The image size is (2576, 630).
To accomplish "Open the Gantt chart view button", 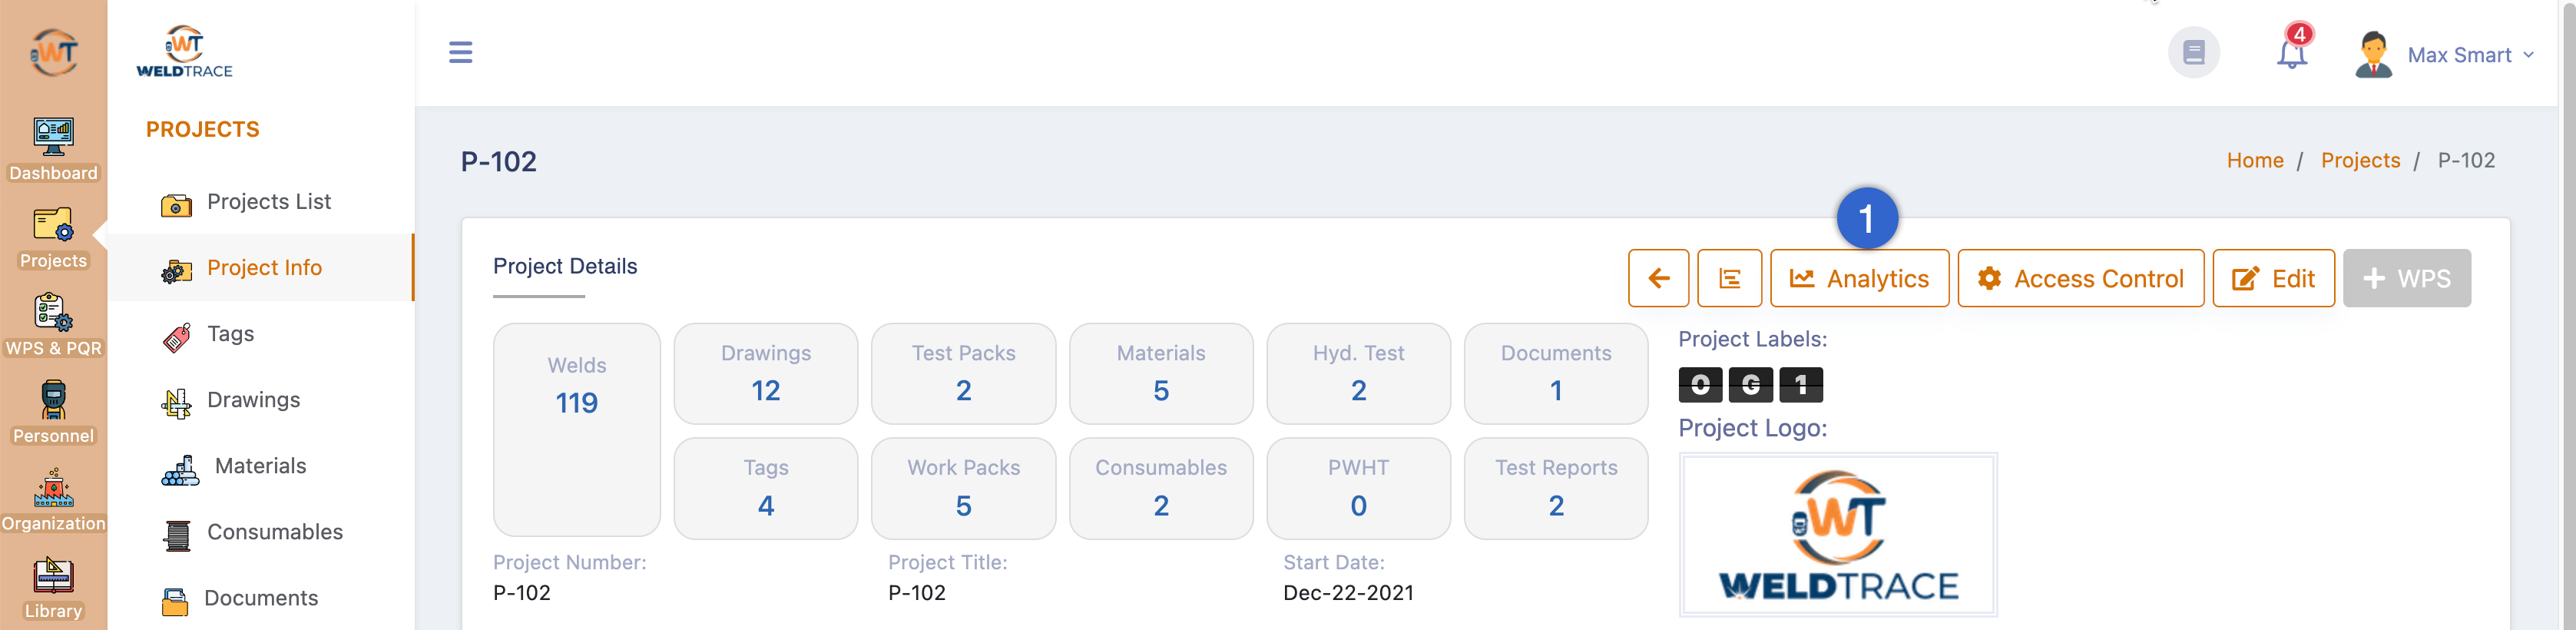I will coord(1729,278).
